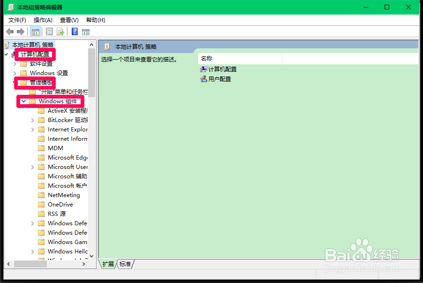
Task: Collapse the Windows 组件 tree node
Action: pyautogui.click(x=23, y=101)
